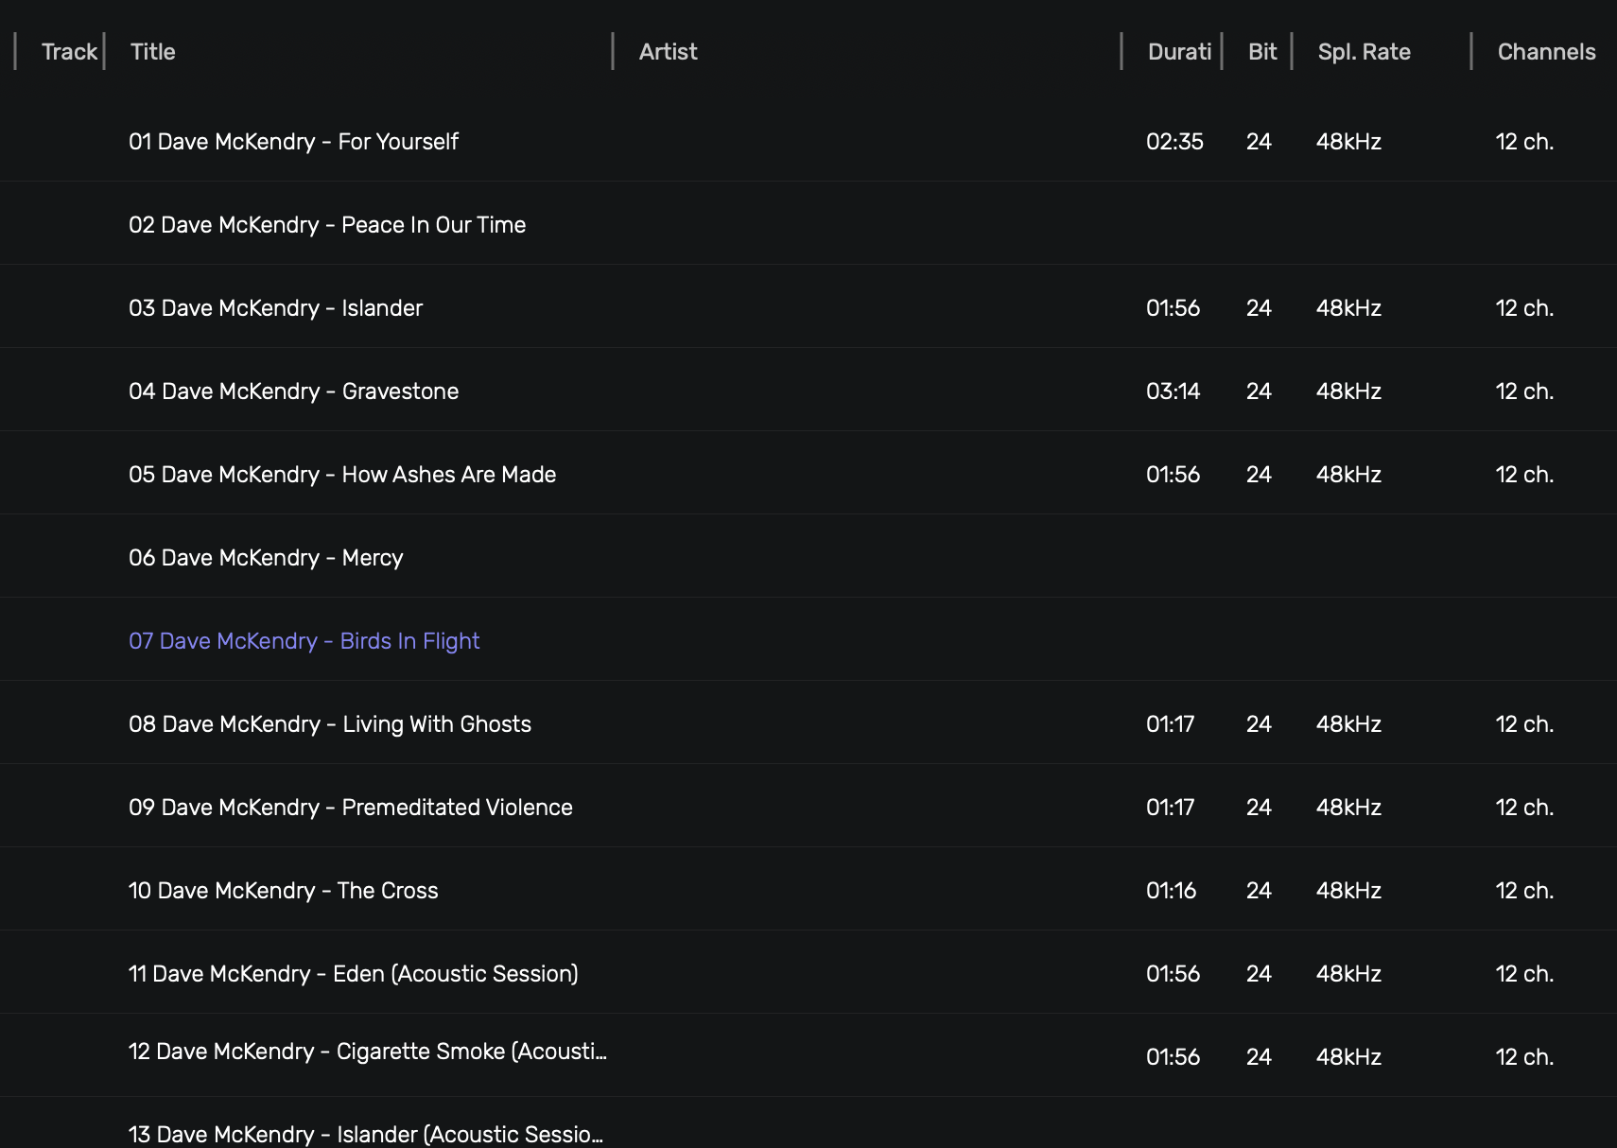Screen dimensions: 1617x1148
Task: Select track 03 Islander
Action: pyautogui.click(x=808, y=307)
